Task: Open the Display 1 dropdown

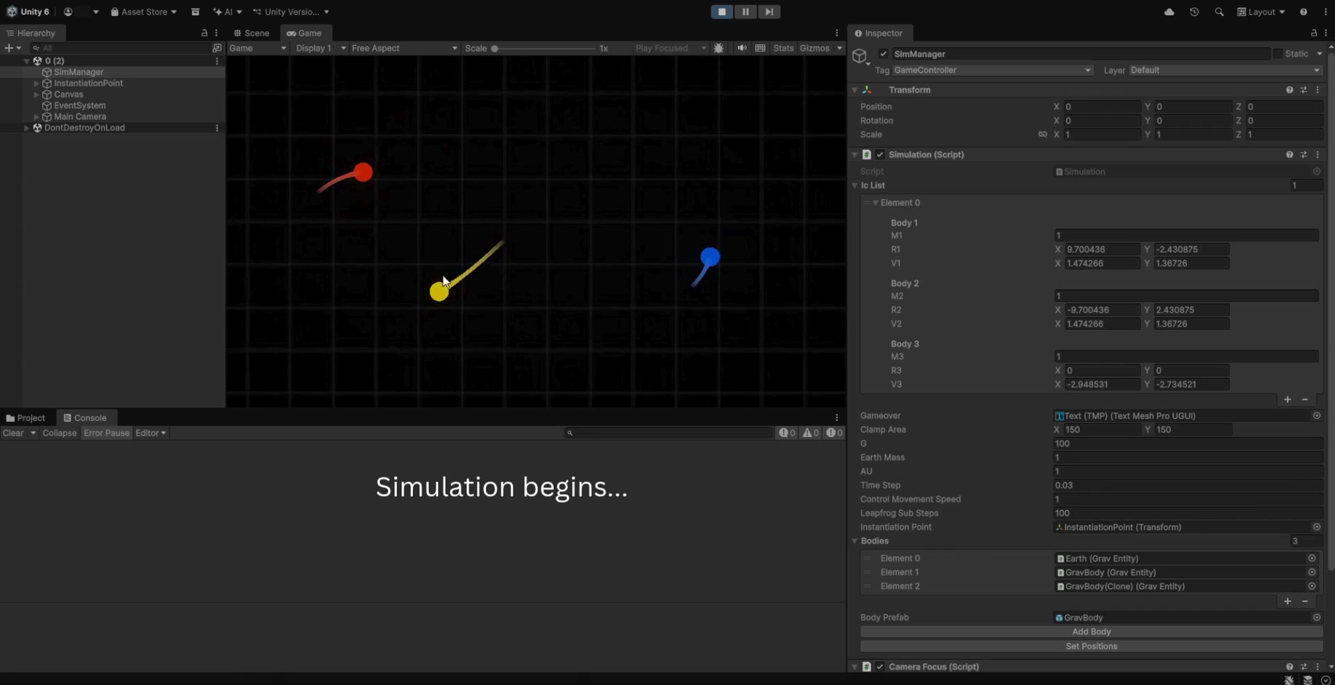Action: (321, 48)
